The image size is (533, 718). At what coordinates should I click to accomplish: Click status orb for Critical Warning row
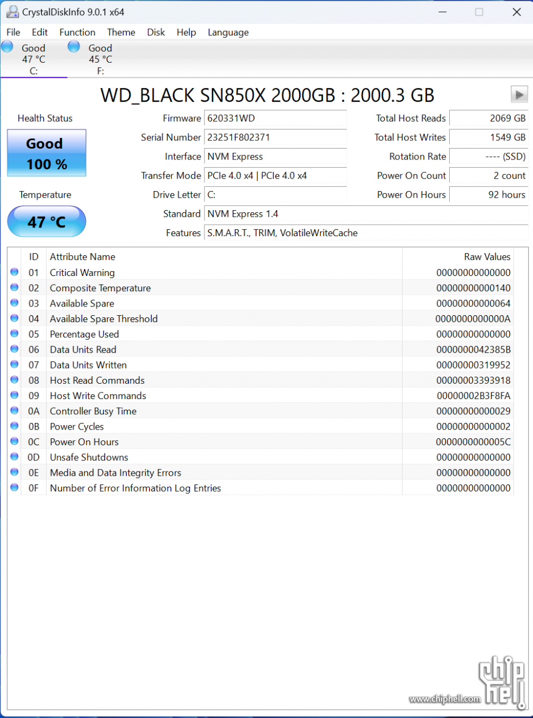[15, 272]
